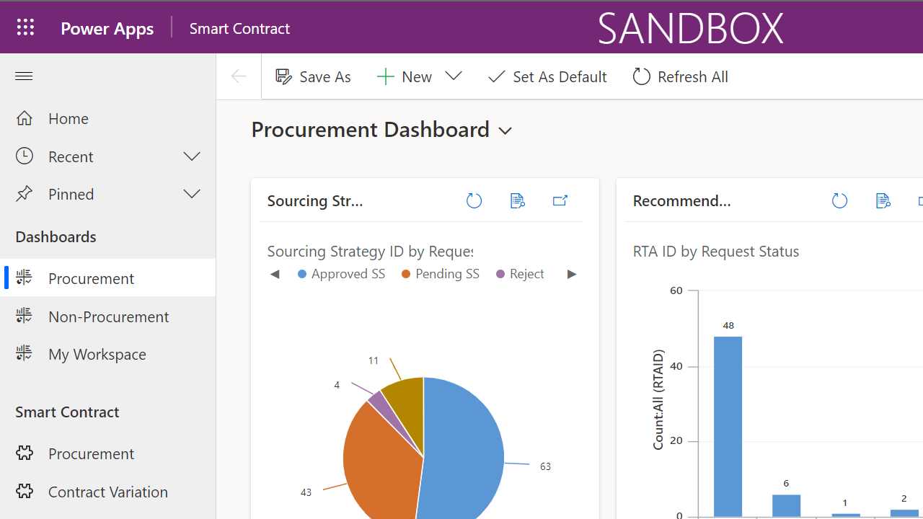This screenshot has width=923, height=519.
Task: Click the New button label
Action: click(417, 76)
